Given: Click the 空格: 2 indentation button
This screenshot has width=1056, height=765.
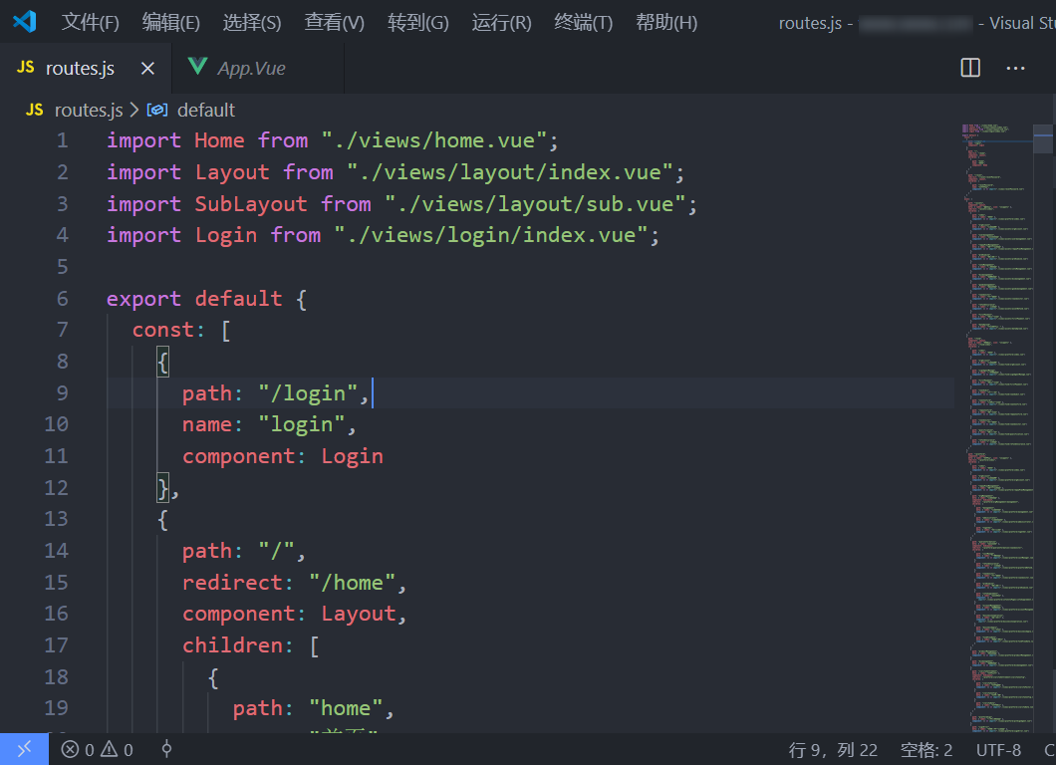Looking at the screenshot, I should 924,749.
